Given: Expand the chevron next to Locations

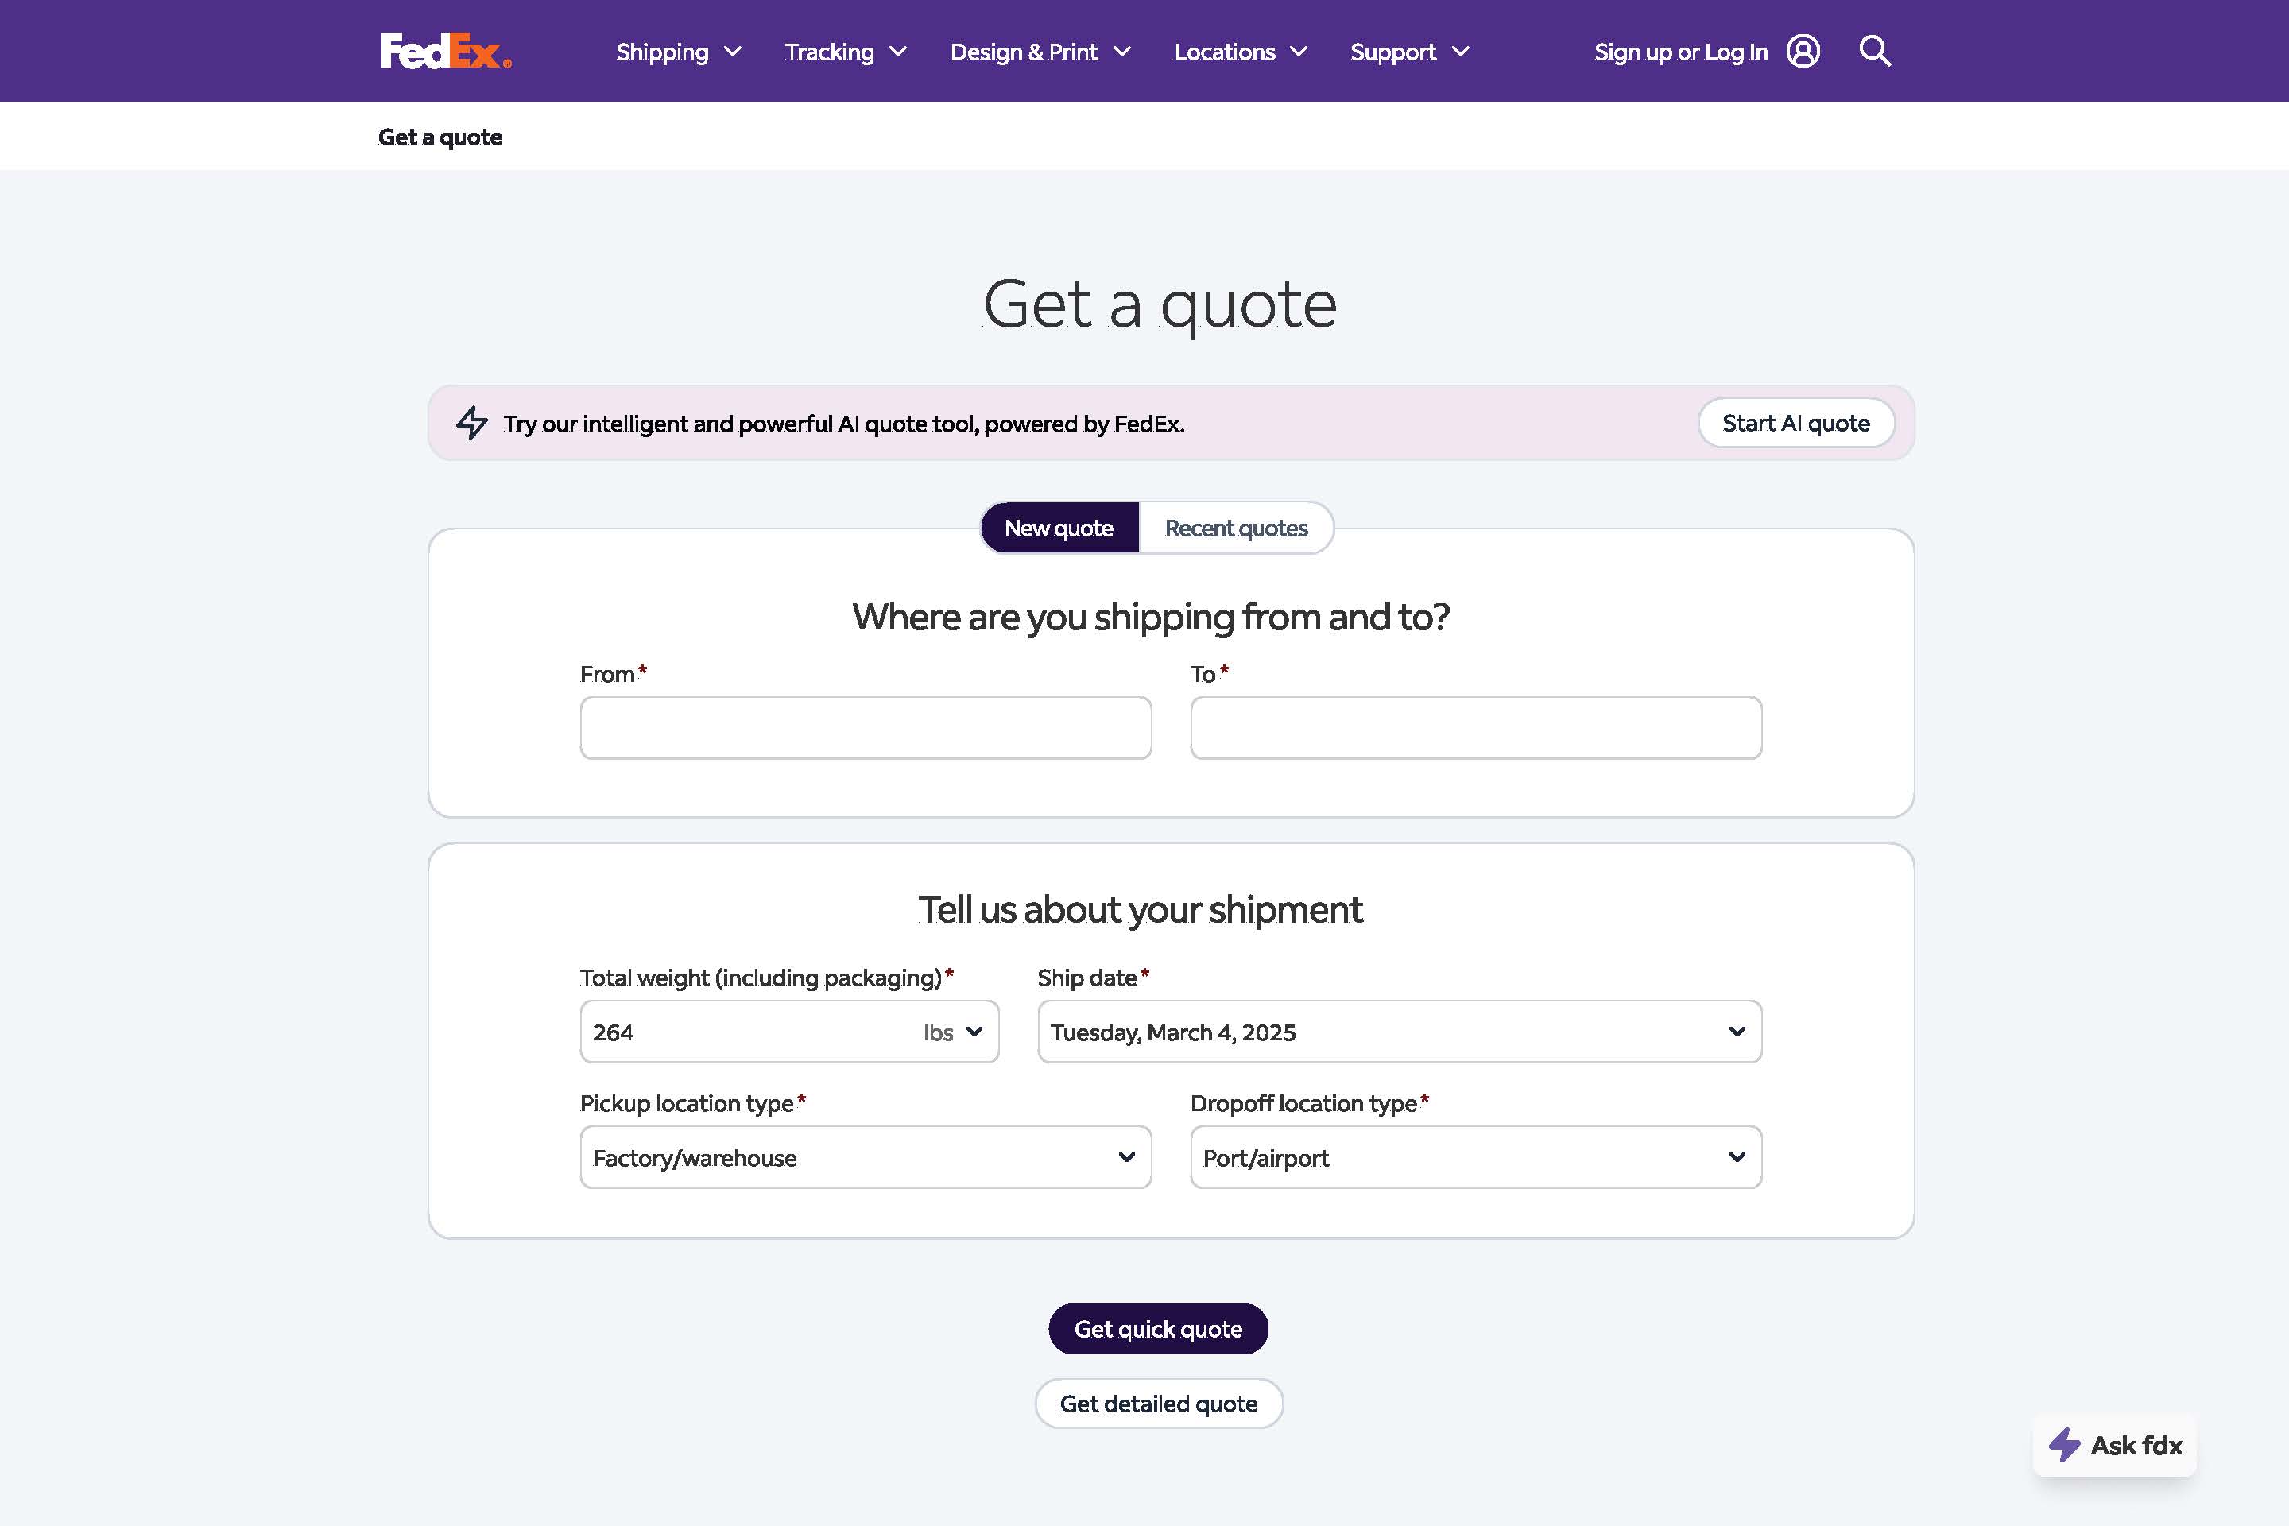Looking at the screenshot, I should (1298, 52).
